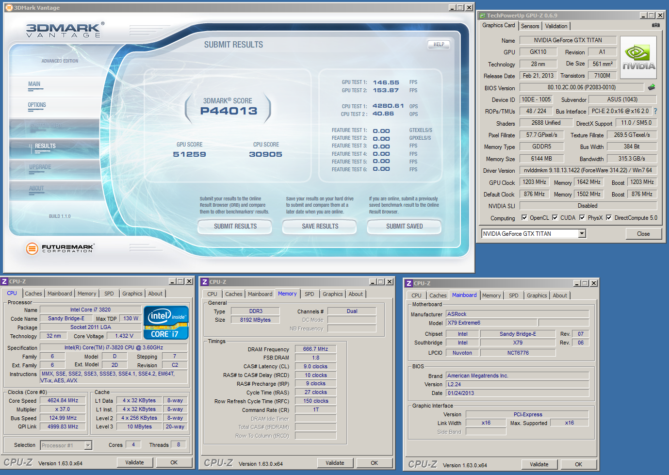Click the Save Results button
The image size is (669, 475).
coord(320,226)
